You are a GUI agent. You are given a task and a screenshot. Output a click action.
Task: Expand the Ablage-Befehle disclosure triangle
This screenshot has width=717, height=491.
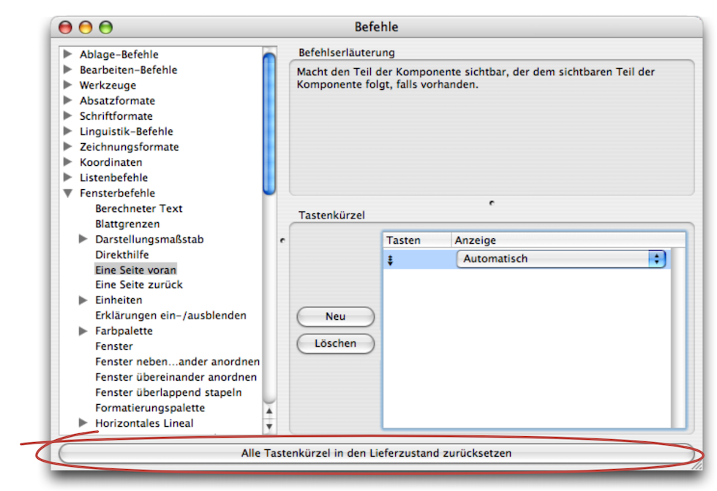[x=68, y=54]
